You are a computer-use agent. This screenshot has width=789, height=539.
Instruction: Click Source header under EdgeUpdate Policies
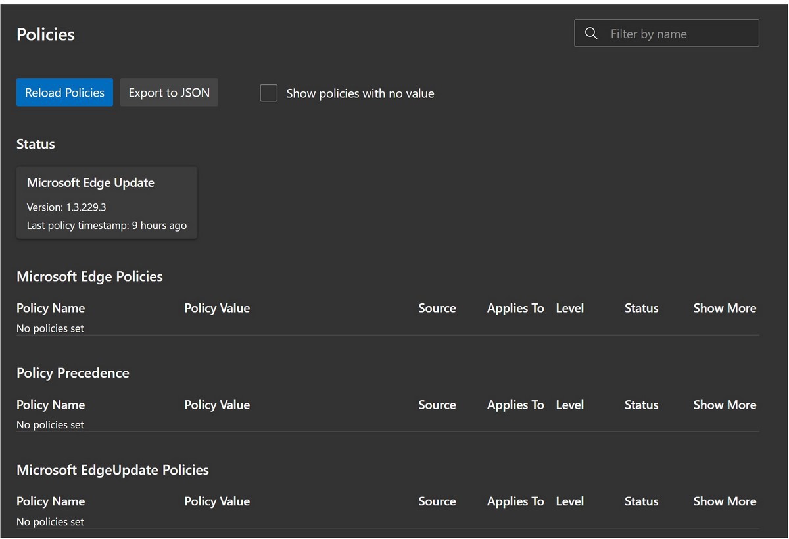pyautogui.click(x=437, y=501)
